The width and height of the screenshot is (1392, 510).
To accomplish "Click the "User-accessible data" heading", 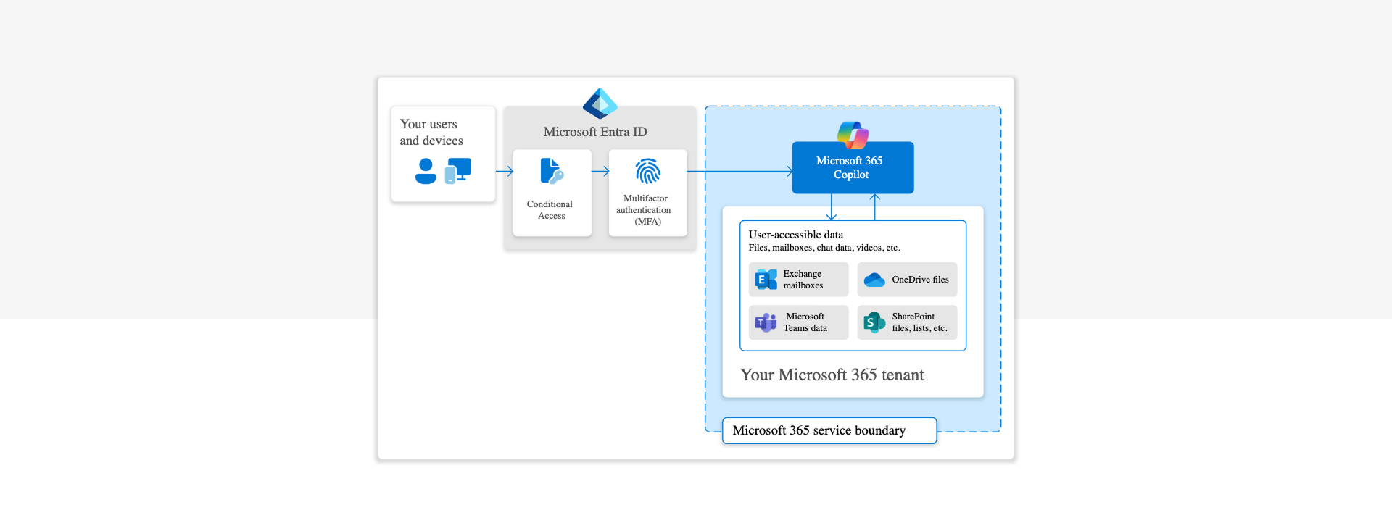I will pyautogui.click(x=796, y=235).
